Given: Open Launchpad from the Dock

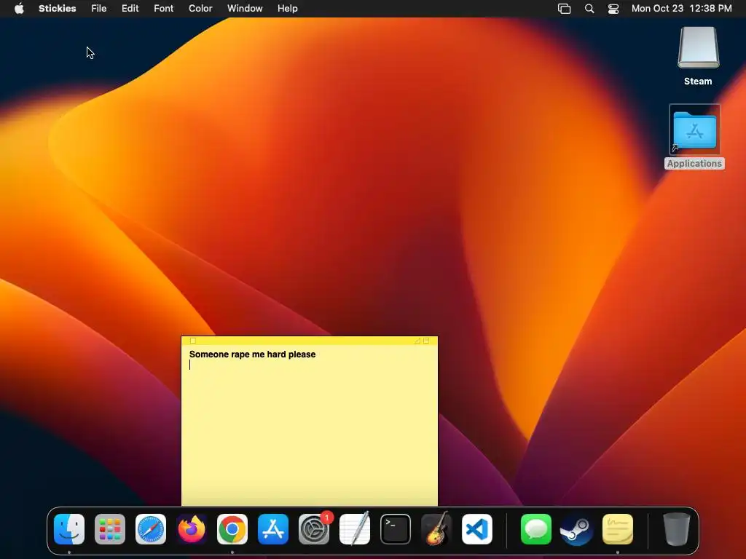Looking at the screenshot, I should (110, 529).
